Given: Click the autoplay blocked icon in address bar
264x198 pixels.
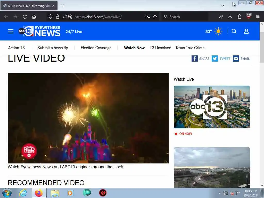Looking at the screenshot, I should 70,17.
